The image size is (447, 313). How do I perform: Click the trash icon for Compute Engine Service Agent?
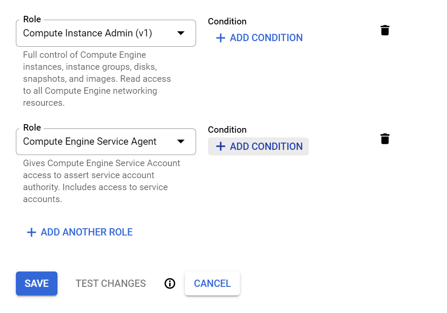click(x=385, y=139)
